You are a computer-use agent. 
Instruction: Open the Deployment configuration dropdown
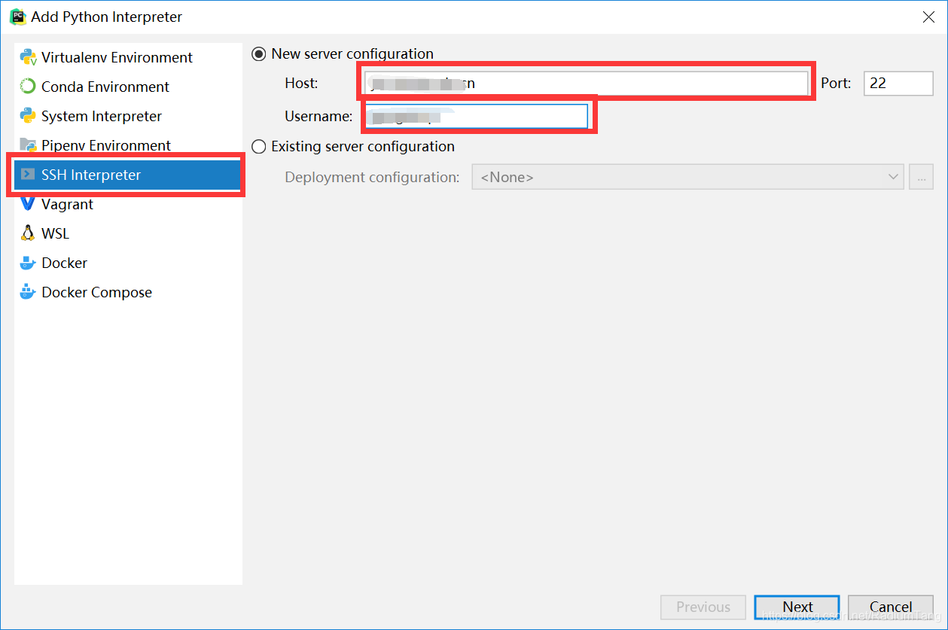[x=688, y=178]
